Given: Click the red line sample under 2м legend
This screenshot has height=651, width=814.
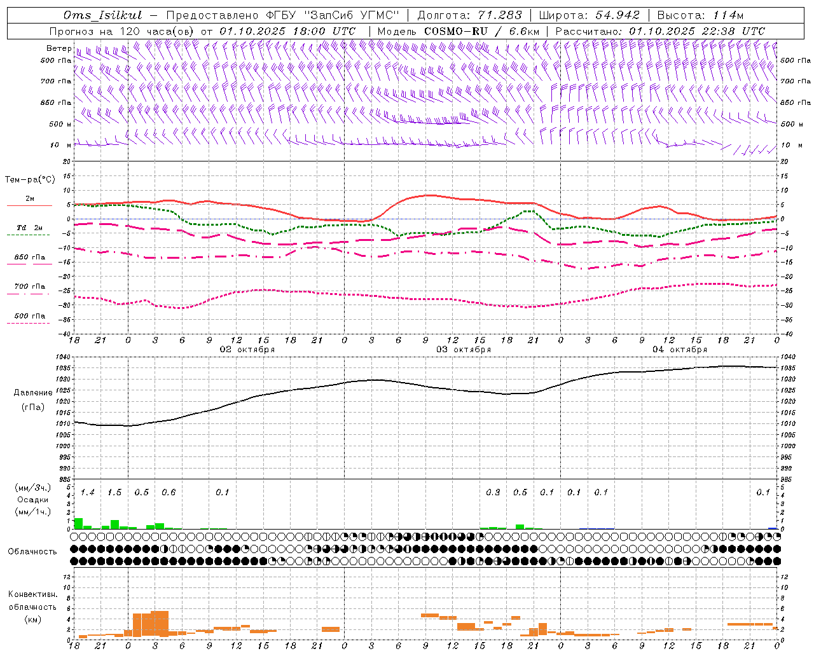Looking at the screenshot, I should point(29,205).
